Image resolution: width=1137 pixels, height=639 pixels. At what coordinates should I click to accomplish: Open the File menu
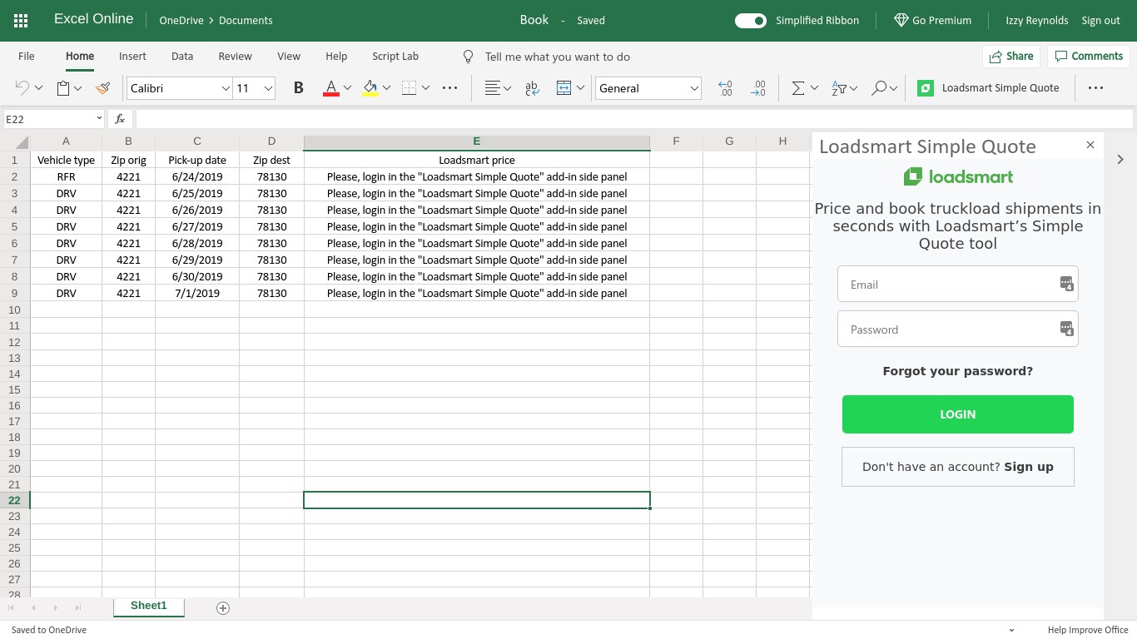pos(27,57)
